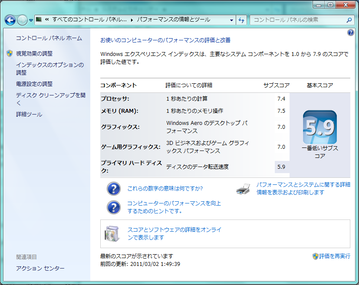Click the ディスクのデータ転送速度 description
This screenshot has height=285, width=359.
pyautogui.click(x=198, y=167)
